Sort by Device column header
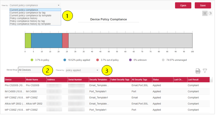 15,80
